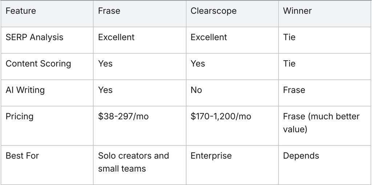
Task: Click the 'No' cell under Clearscope
Action: pyautogui.click(x=196, y=90)
